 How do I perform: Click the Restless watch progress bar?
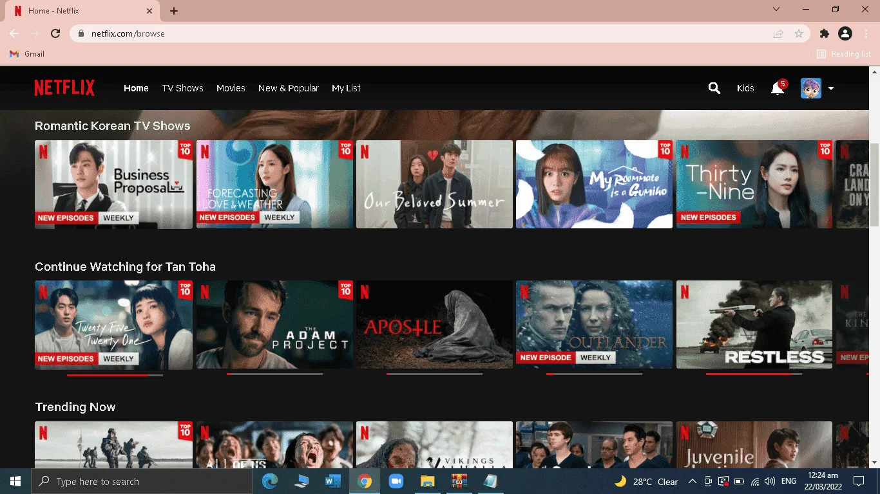(x=754, y=374)
